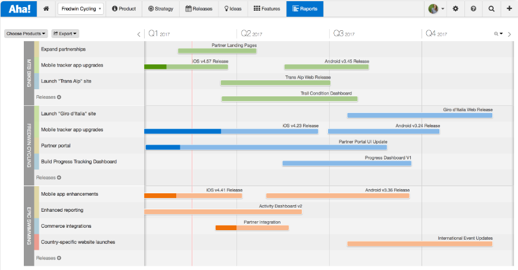Screen dimensions: 518x270
Task: Expand the Choose Products dropdown
Action: click(x=26, y=34)
